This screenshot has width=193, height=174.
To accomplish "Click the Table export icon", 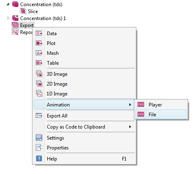I will click(x=39, y=63).
